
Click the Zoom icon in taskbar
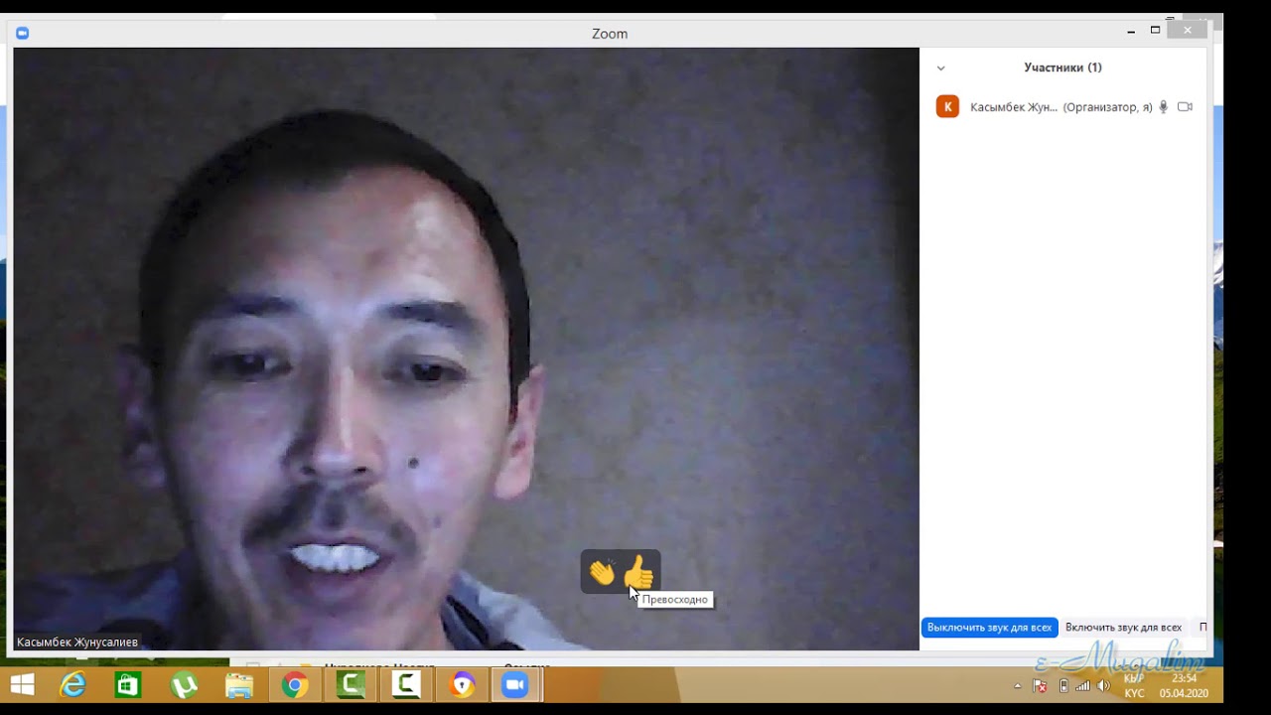514,685
